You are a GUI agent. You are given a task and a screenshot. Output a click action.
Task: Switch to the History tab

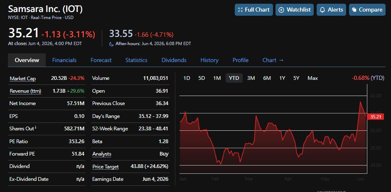[209, 60]
